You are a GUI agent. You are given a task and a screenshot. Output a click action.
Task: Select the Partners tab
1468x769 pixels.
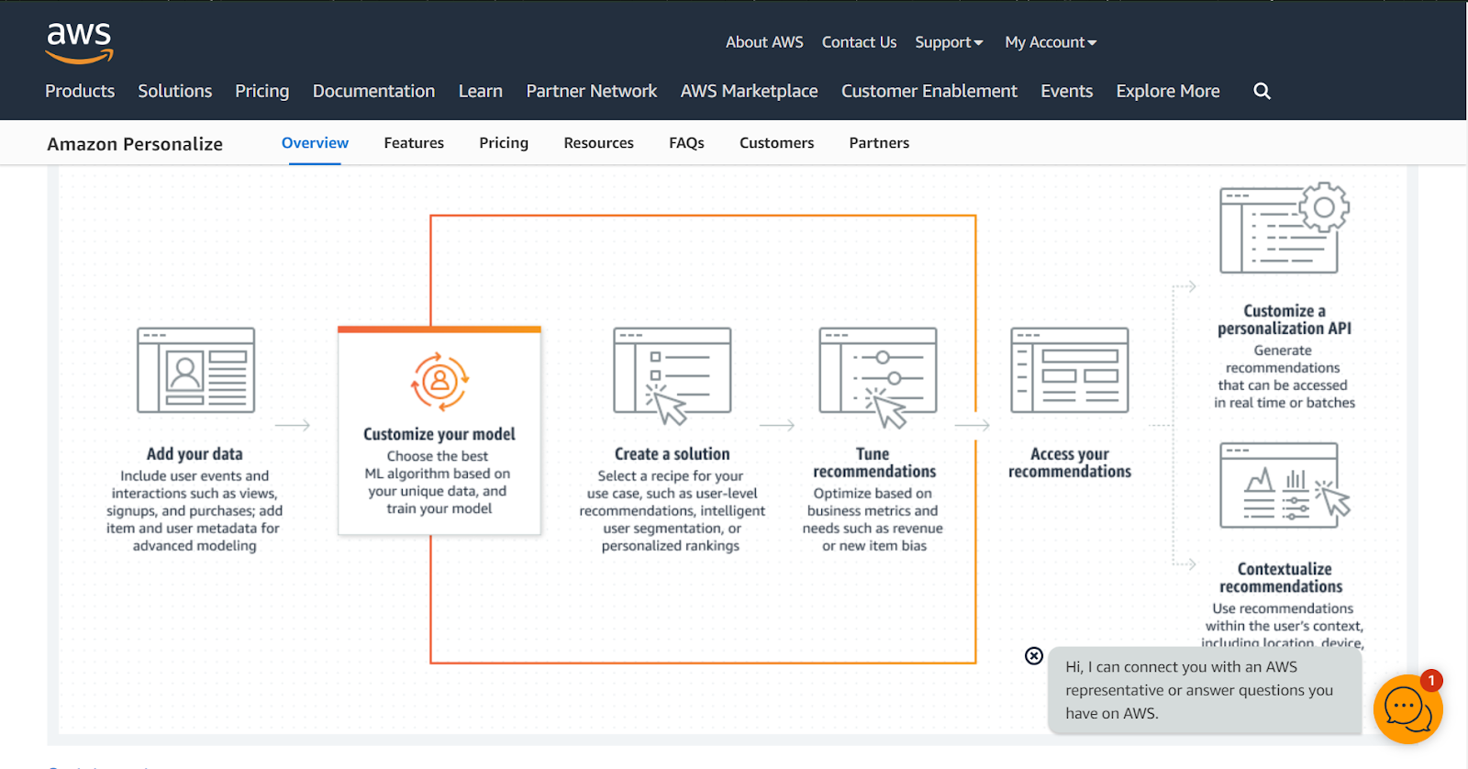879,143
